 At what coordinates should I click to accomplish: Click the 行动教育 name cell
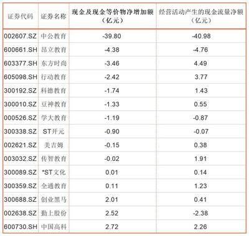click(x=54, y=77)
